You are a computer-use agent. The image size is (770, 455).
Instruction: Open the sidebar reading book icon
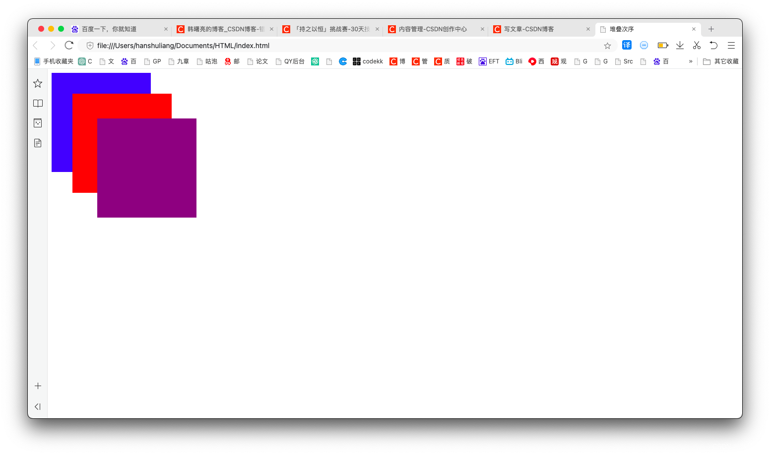coord(38,103)
